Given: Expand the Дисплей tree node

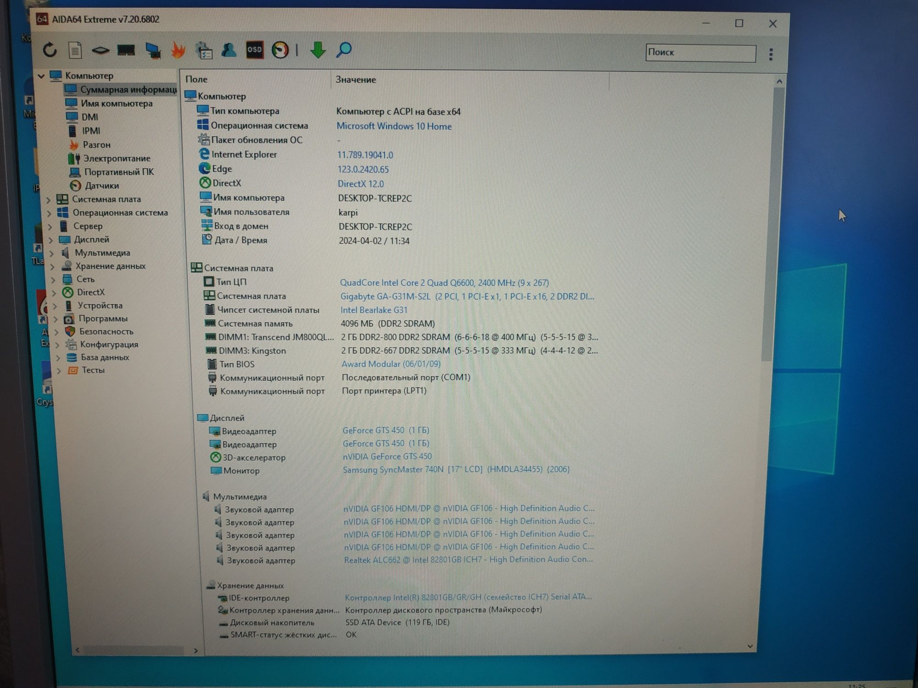Looking at the screenshot, I should 51,240.
